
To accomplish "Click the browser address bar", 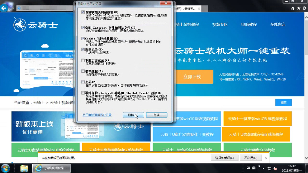I will [45, 8].
